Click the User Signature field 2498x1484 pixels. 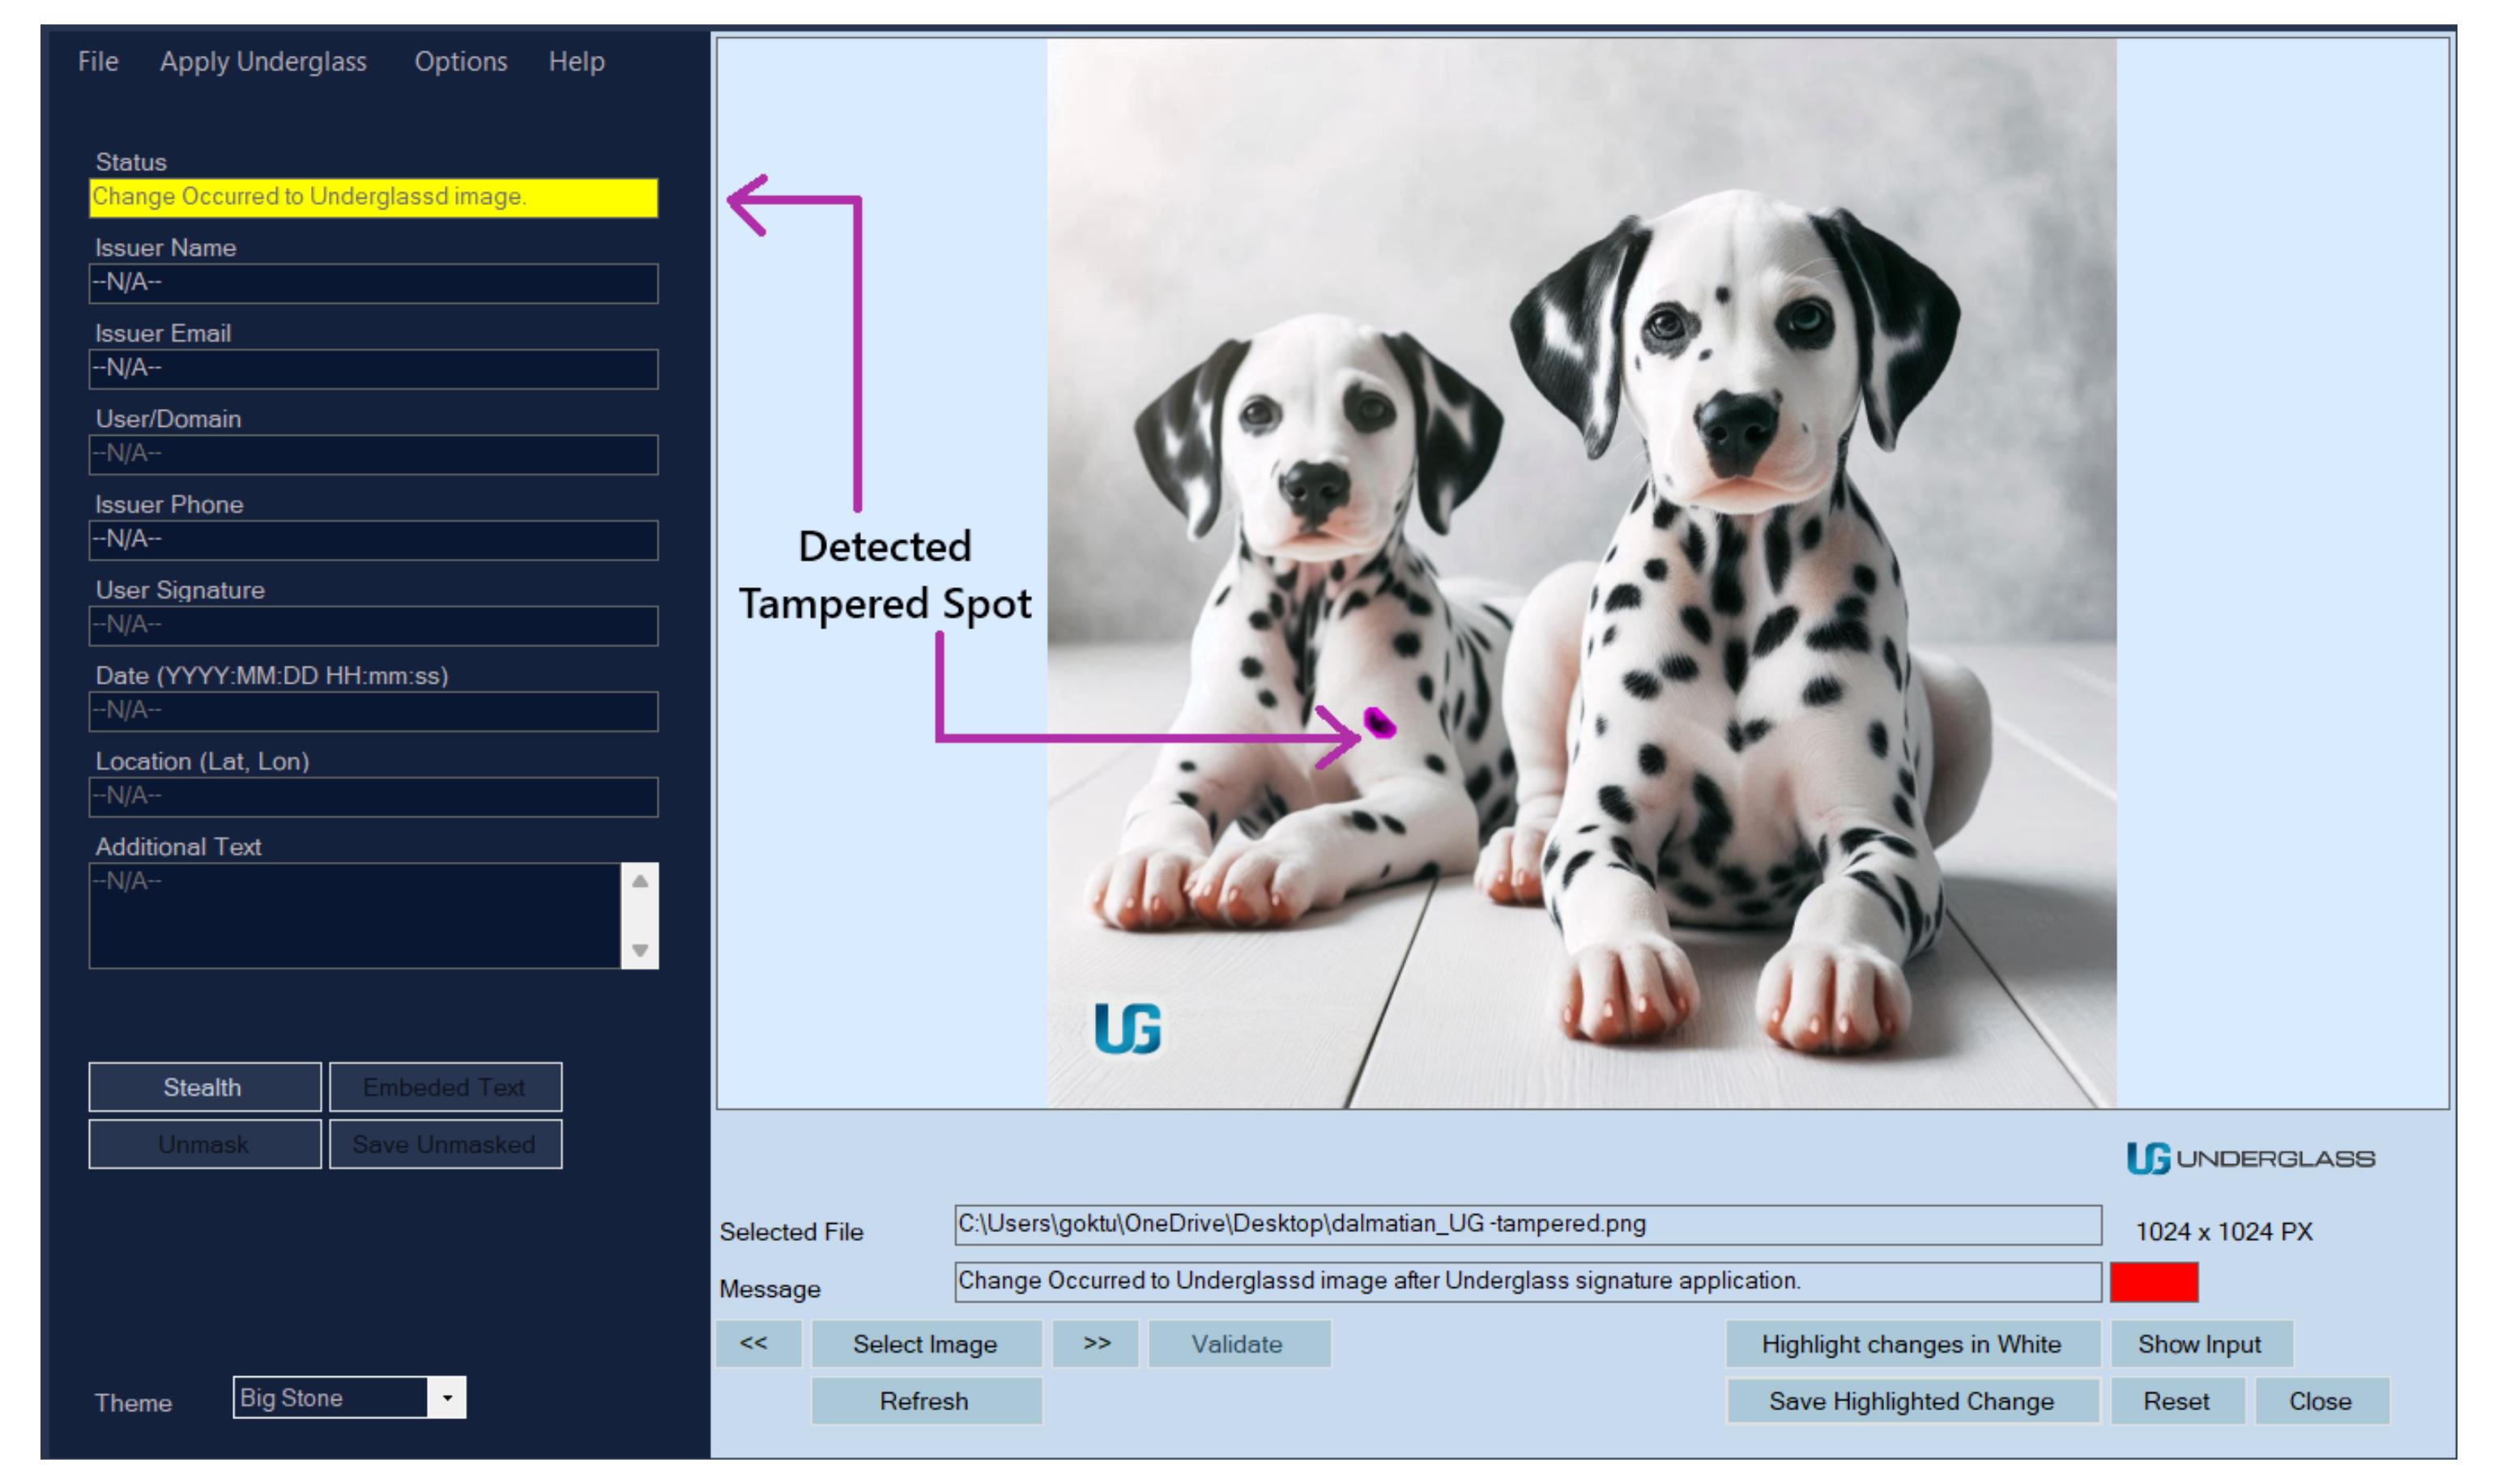coord(373,626)
